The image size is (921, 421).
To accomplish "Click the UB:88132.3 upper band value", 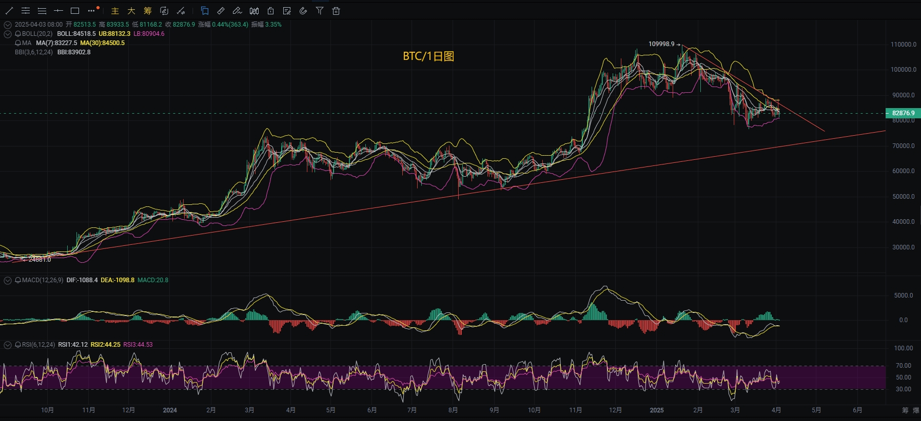I will 114,34.
